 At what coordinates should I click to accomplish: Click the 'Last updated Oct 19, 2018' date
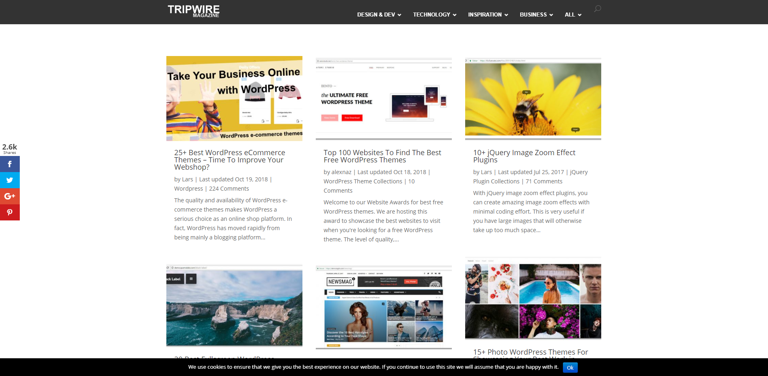[x=233, y=179]
